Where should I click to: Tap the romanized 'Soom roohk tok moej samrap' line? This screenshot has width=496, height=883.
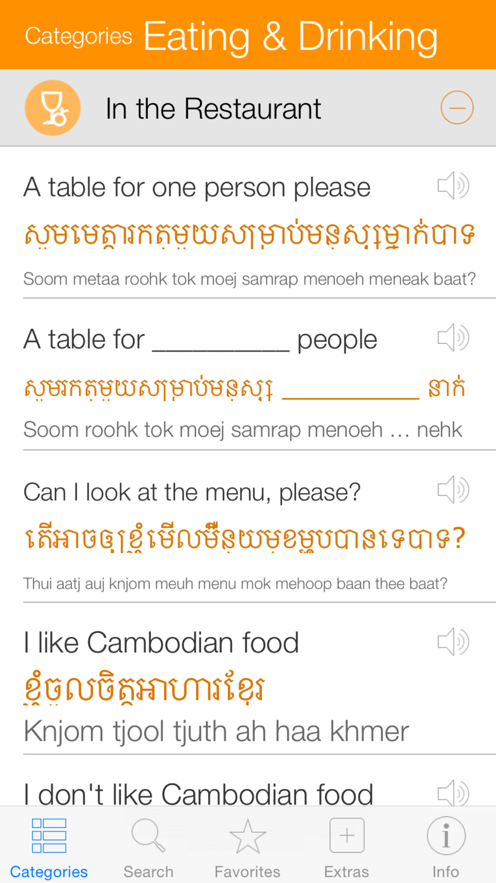[243, 430]
